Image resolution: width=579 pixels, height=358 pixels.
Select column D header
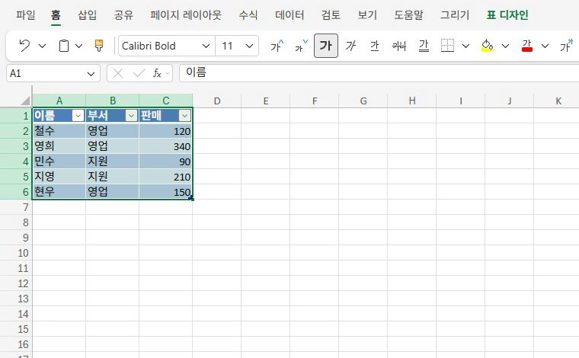pos(217,101)
